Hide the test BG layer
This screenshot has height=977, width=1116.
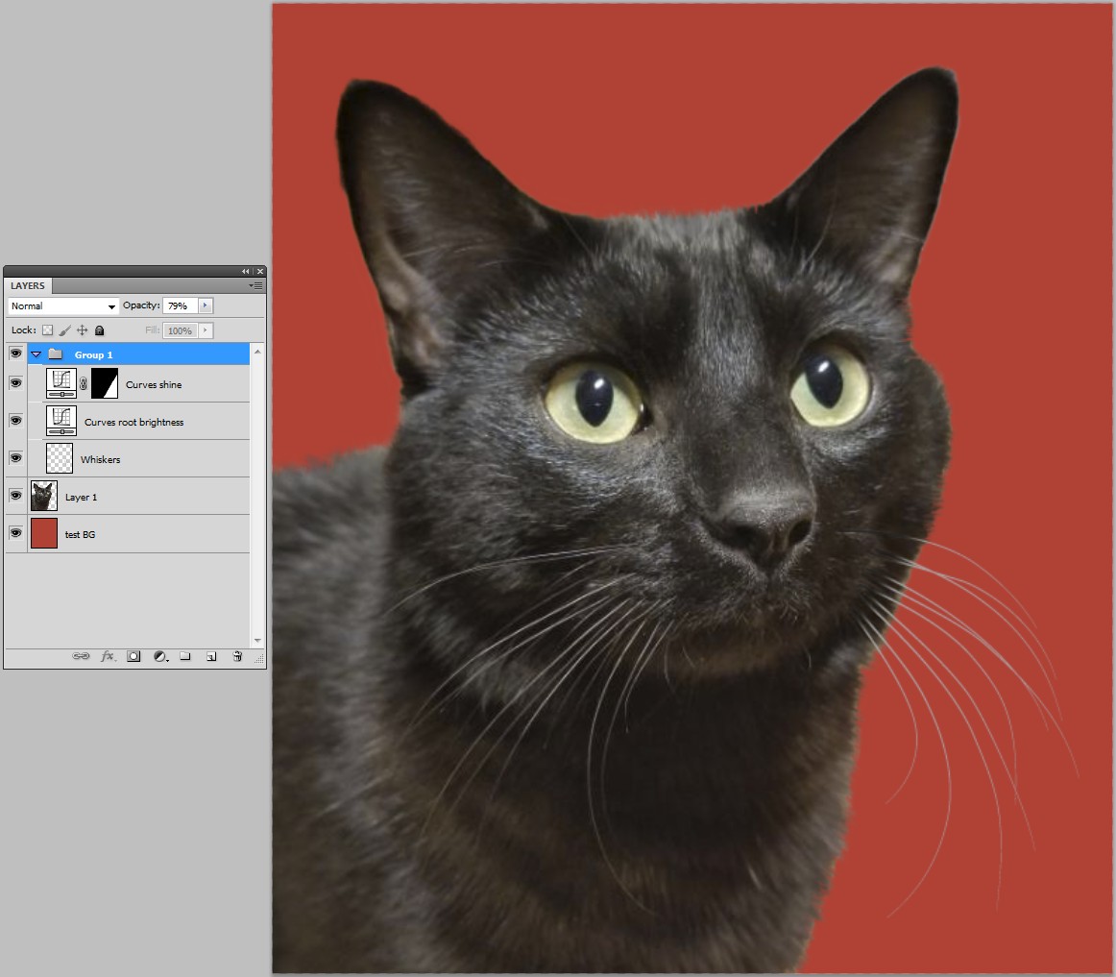[x=15, y=533]
